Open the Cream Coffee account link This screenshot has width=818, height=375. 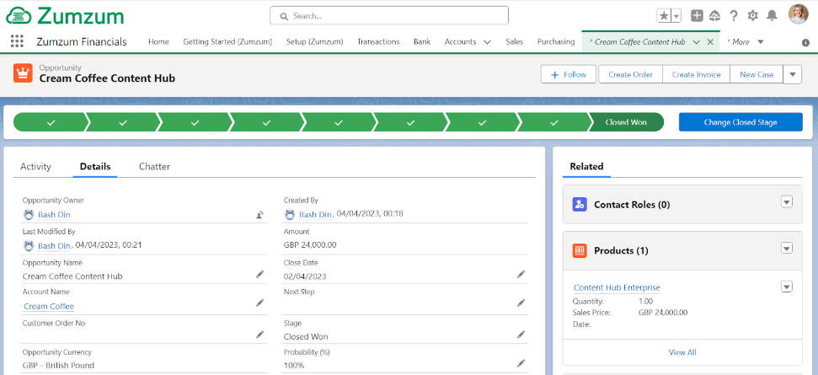click(49, 306)
